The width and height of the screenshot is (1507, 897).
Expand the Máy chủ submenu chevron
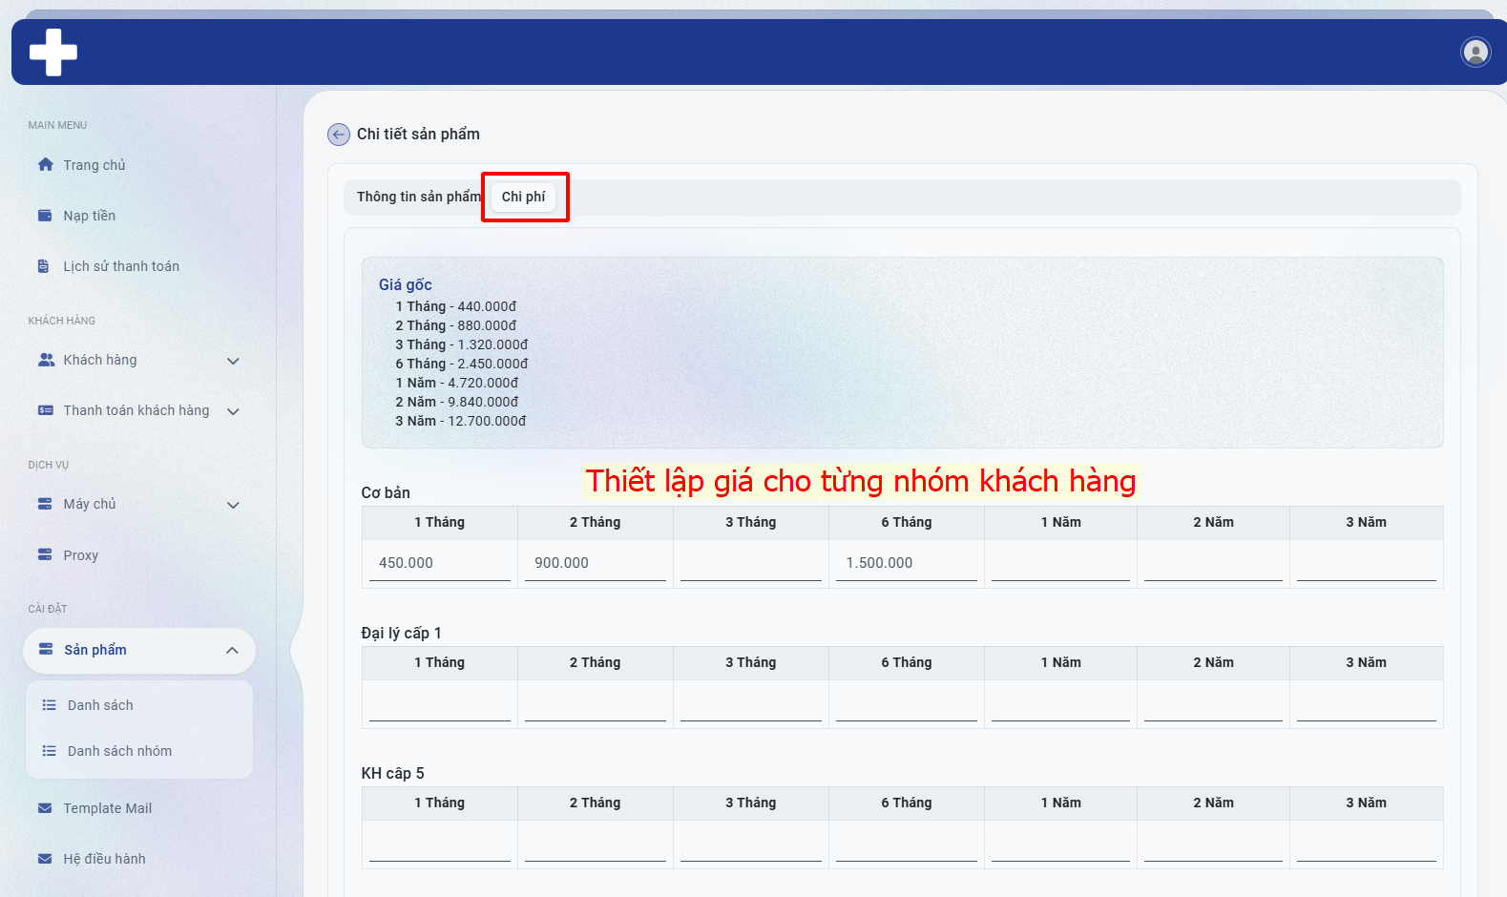pos(233,505)
